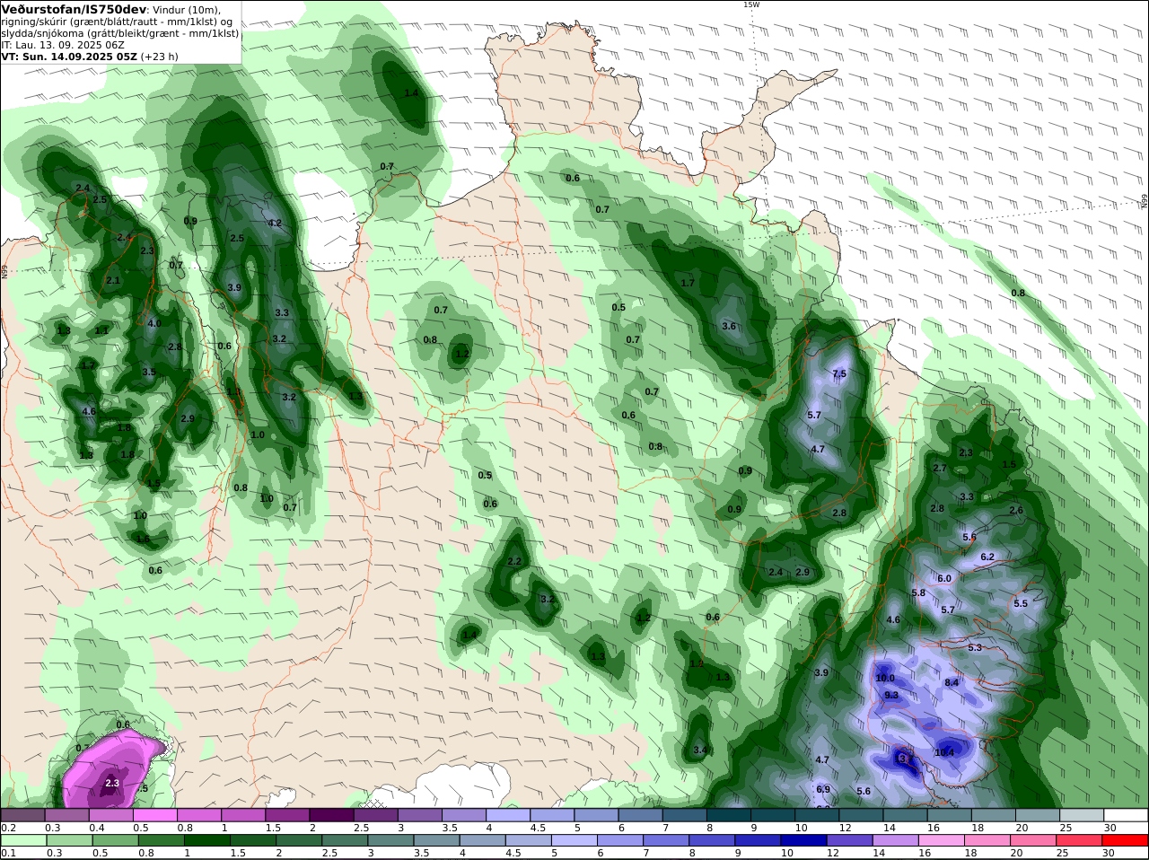Click the 2.1 value label

point(113,280)
